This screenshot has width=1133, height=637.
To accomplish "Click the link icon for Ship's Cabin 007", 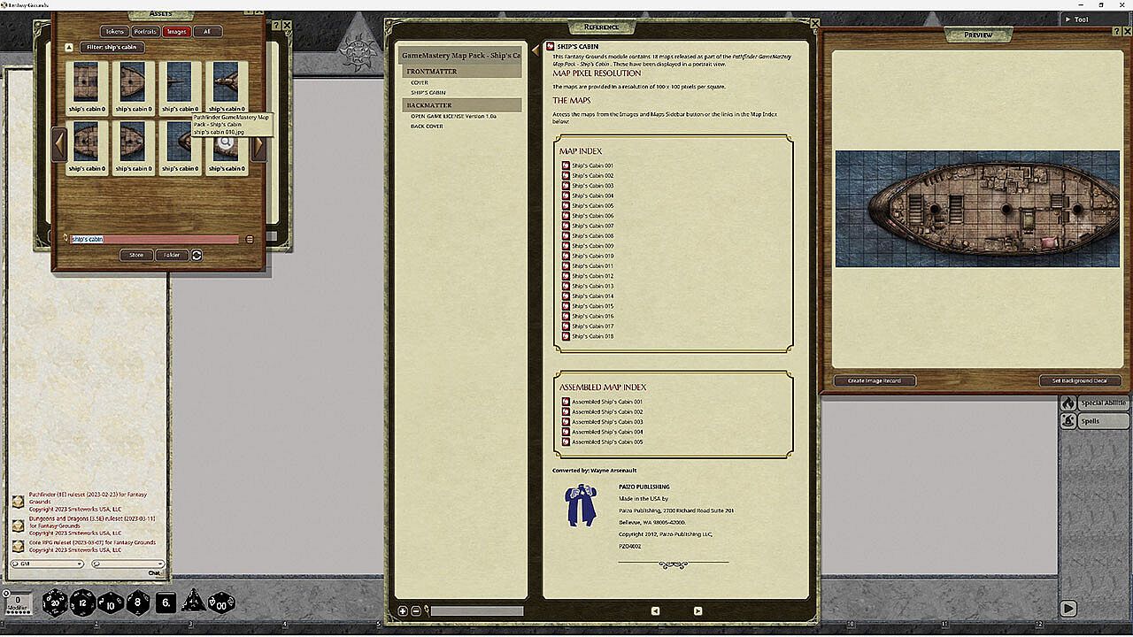I will click(566, 226).
